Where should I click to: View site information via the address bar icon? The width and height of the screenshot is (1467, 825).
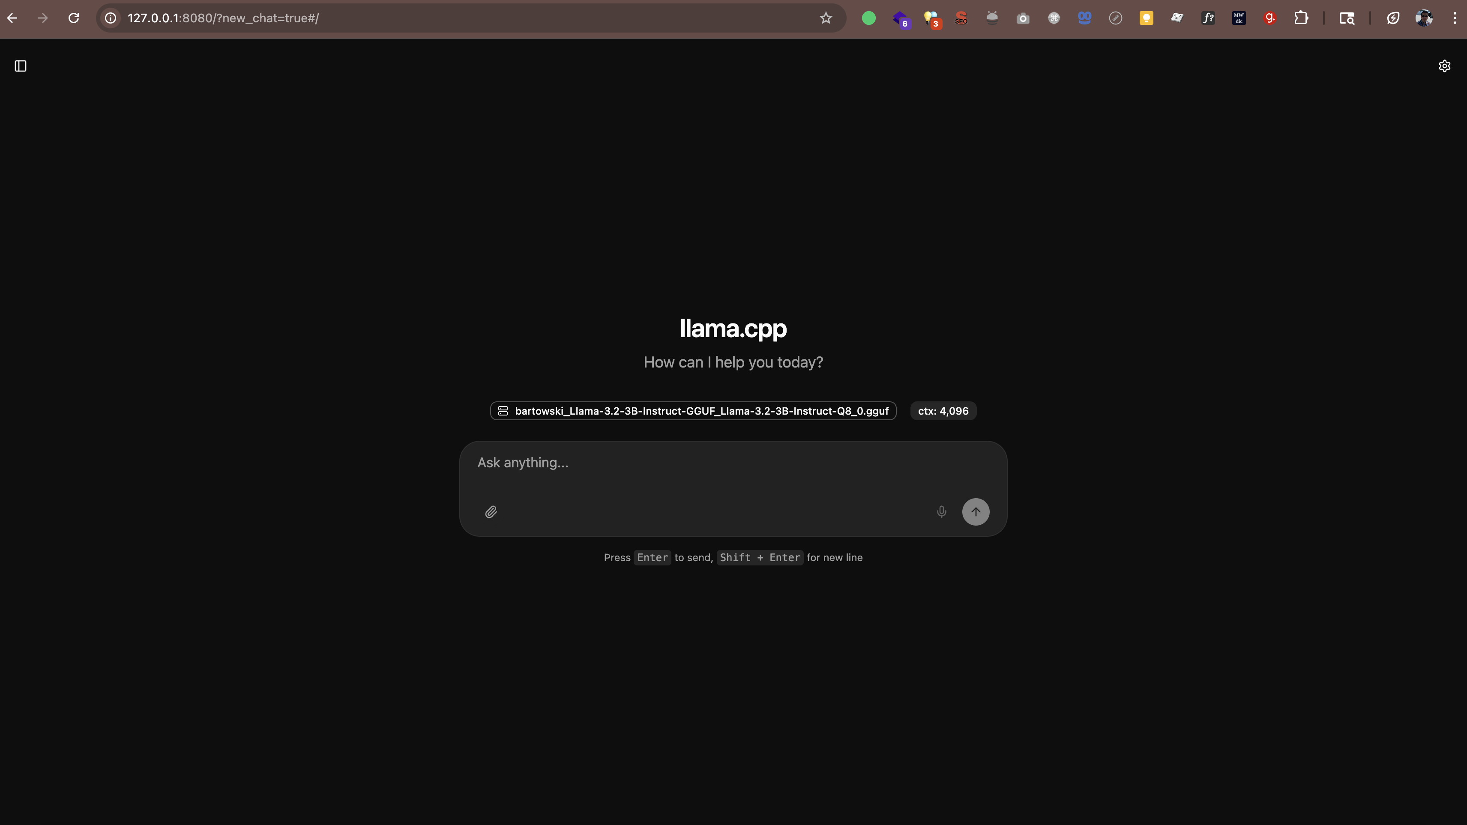pyautogui.click(x=110, y=18)
